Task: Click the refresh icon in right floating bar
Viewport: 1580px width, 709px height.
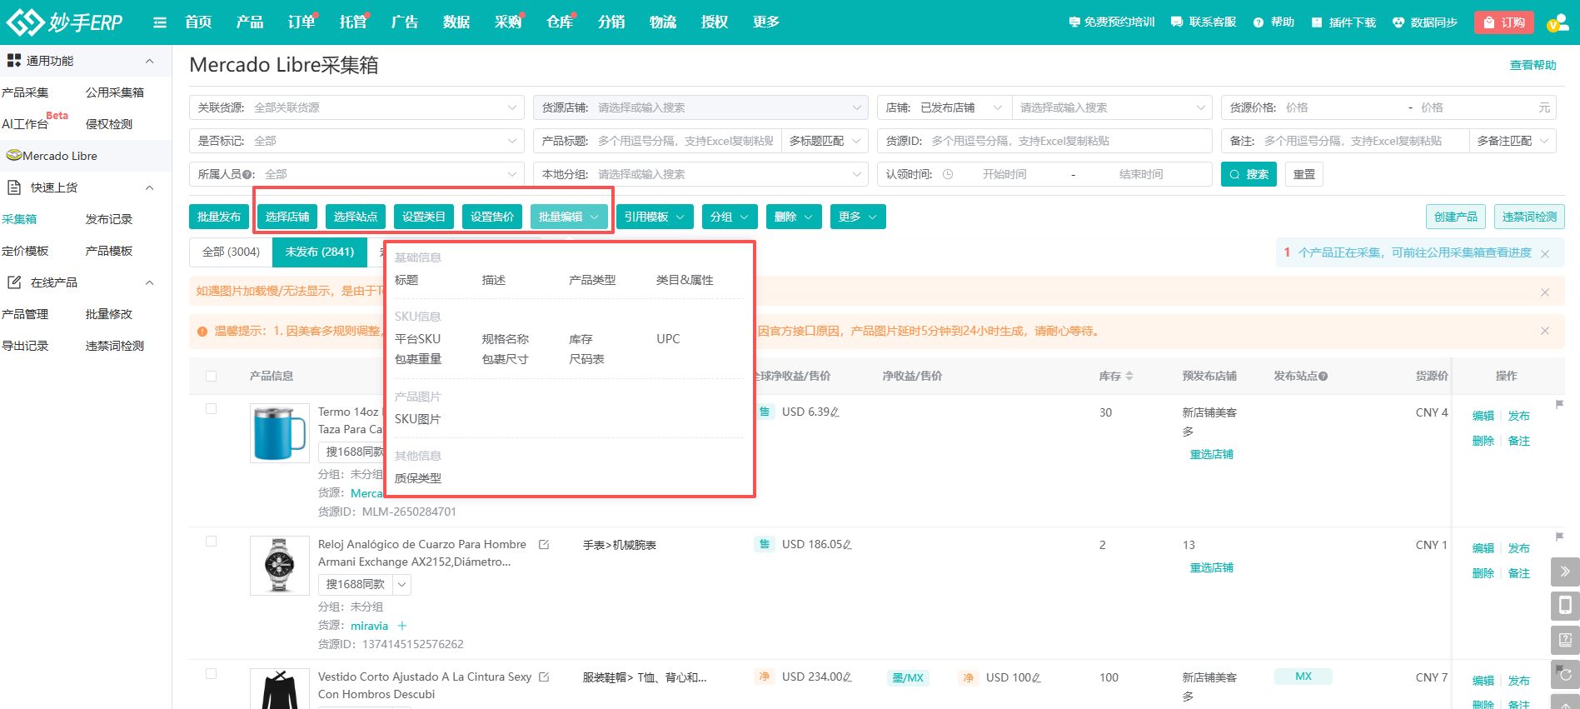Action: point(1565,674)
